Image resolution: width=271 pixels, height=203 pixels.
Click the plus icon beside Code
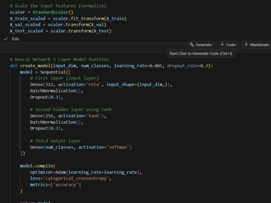[222, 45]
